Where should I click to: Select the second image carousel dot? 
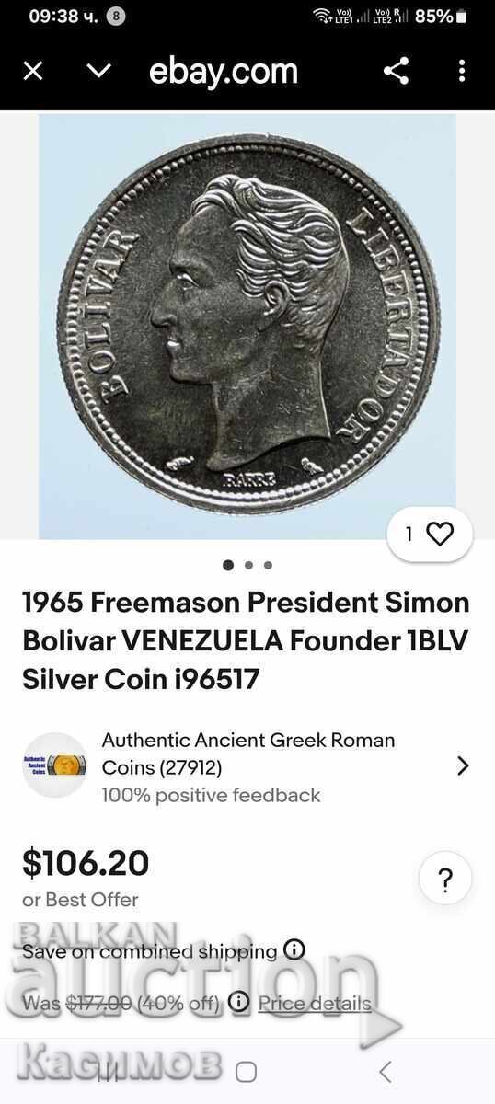coord(248,565)
